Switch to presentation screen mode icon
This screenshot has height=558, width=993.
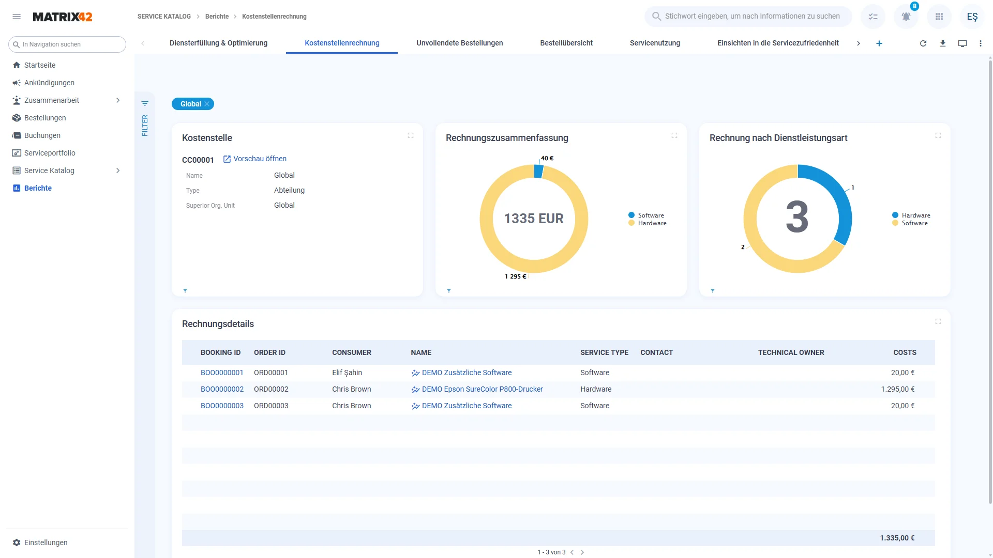click(962, 43)
